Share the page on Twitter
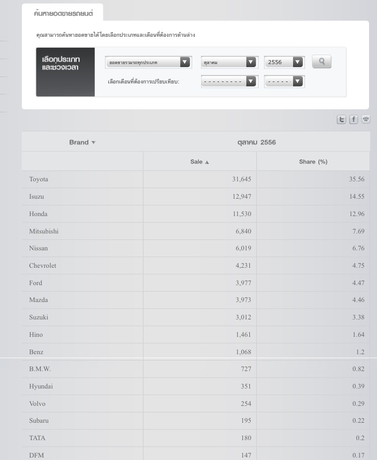The height and width of the screenshot is (460, 377). coord(341,119)
